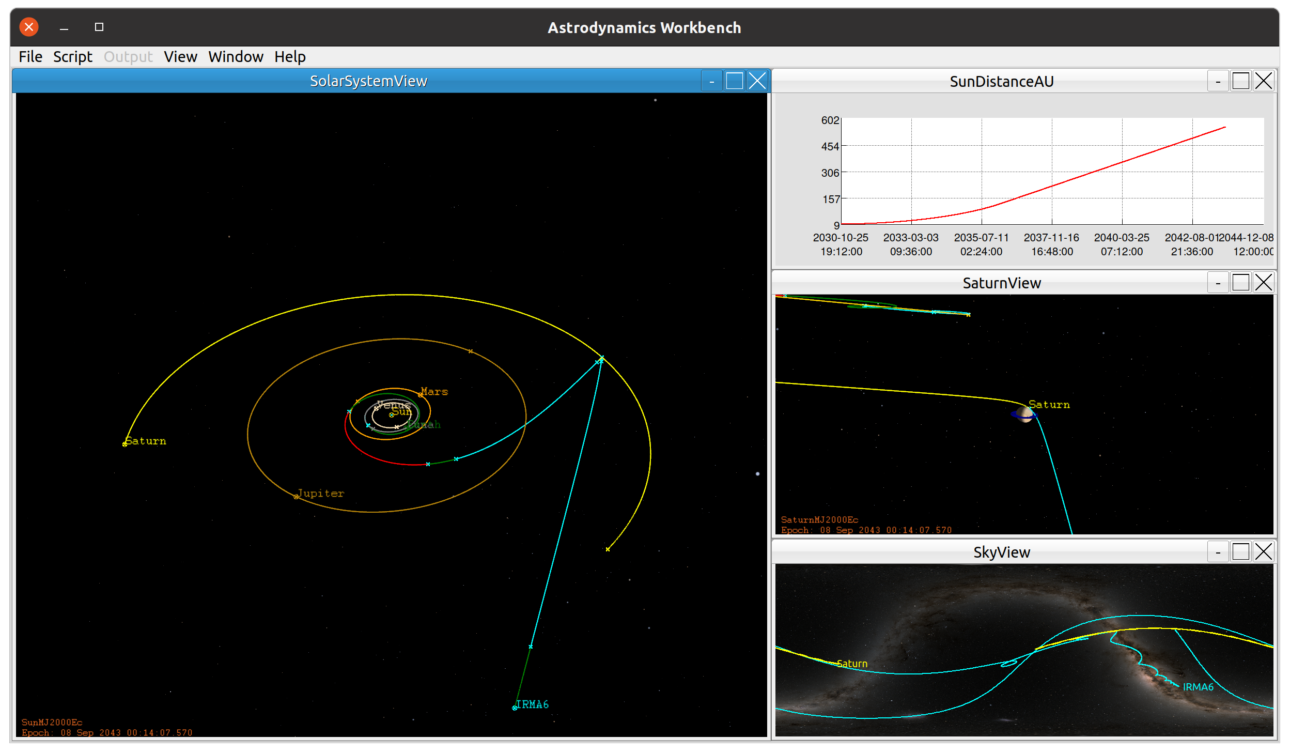Open the File menu
The width and height of the screenshot is (1290, 753).
(x=30, y=57)
